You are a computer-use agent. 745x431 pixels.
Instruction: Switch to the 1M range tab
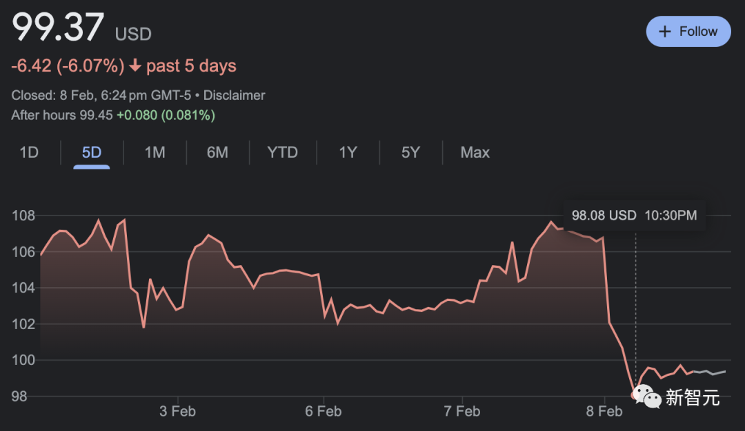click(x=155, y=152)
